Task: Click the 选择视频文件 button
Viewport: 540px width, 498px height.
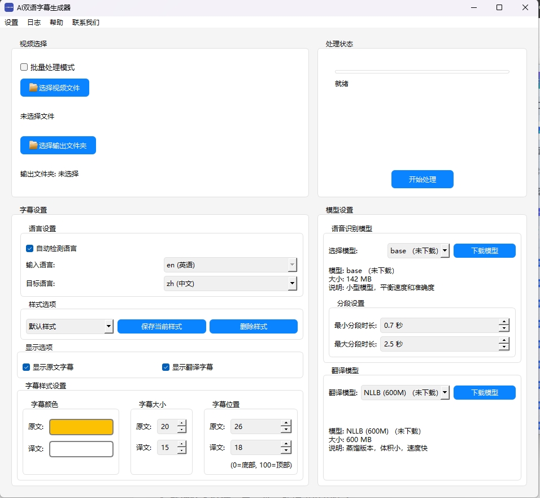Action: [55, 88]
